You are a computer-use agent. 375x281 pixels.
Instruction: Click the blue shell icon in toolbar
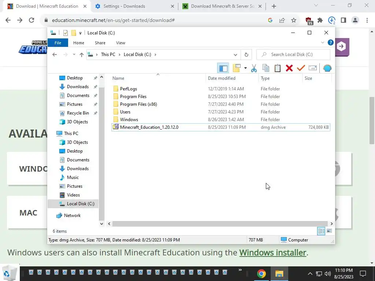point(327,68)
